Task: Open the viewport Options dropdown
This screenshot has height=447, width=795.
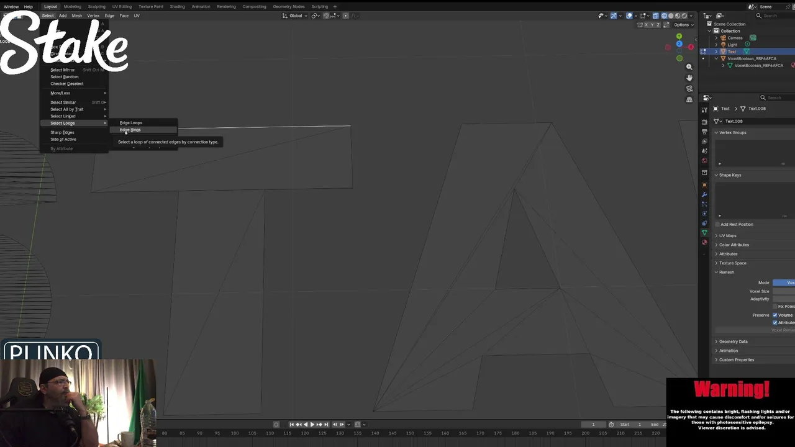Action: [684, 25]
